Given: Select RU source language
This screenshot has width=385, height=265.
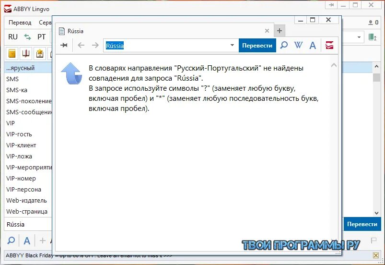Looking at the screenshot, I should tap(13, 37).
